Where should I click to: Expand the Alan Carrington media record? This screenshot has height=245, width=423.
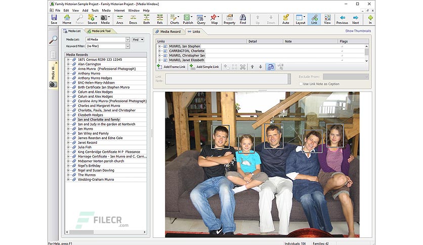click(x=68, y=64)
